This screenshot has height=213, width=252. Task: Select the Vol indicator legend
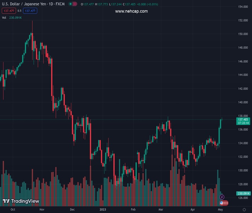point(4,17)
